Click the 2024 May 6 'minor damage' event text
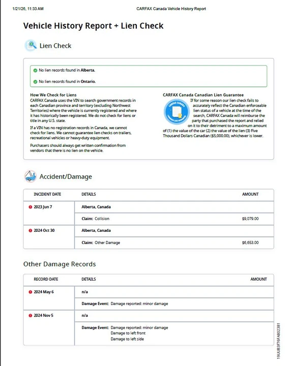Viewport: 296px width, 366px height. coord(139,303)
